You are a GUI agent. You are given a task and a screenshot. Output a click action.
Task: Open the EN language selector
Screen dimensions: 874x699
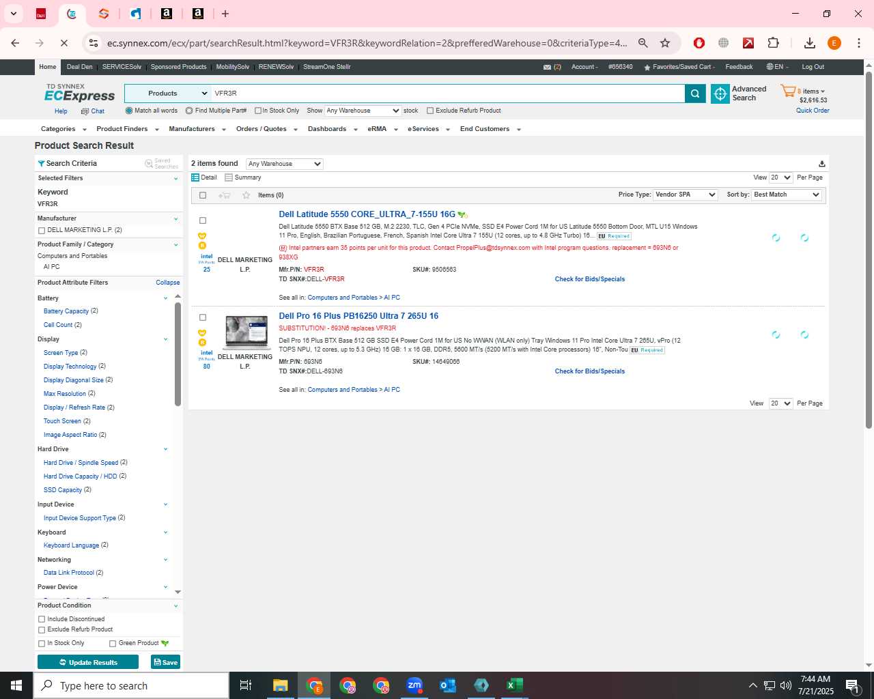click(778, 67)
